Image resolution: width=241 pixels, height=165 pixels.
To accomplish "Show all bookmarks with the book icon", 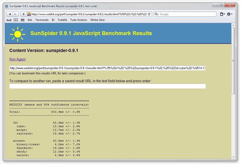I will click(16, 20).
